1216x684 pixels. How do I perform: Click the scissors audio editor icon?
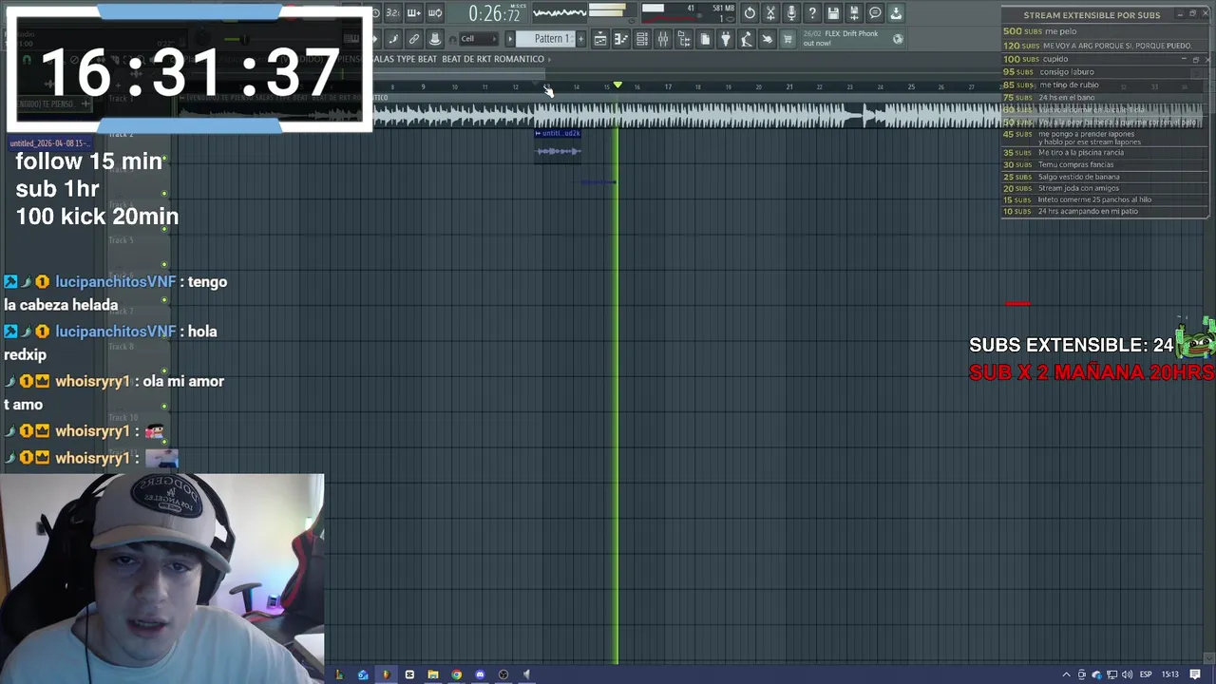coord(770,13)
